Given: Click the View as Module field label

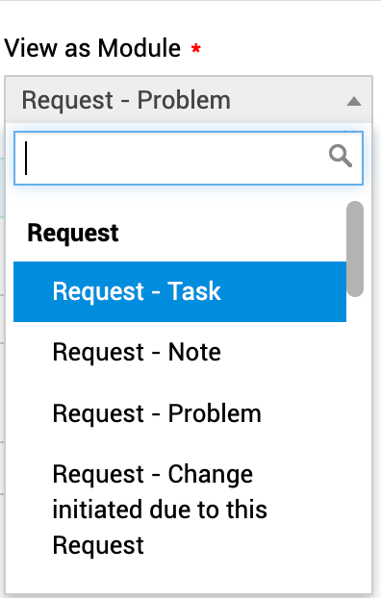Looking at the screenshot, I should point(92,48).
